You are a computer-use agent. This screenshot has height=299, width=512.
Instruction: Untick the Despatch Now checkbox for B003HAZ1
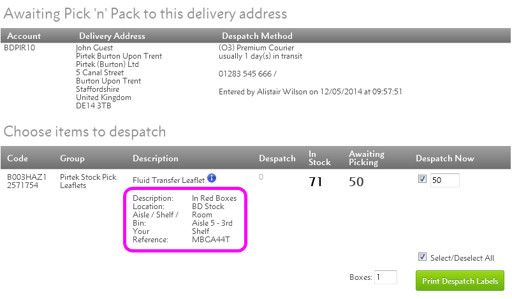422,179
